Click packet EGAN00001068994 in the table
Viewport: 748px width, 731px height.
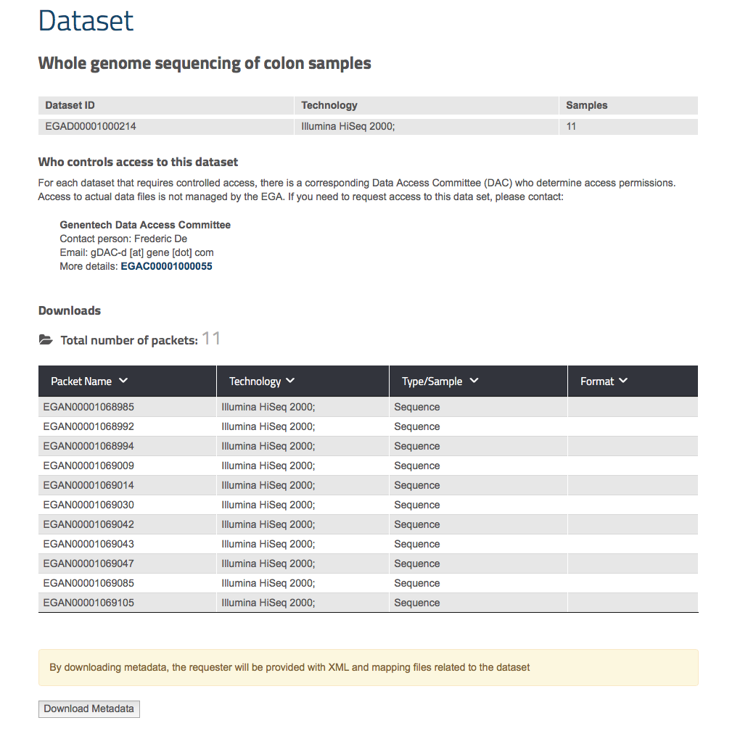pyautogui.click(x=89, y=446)
